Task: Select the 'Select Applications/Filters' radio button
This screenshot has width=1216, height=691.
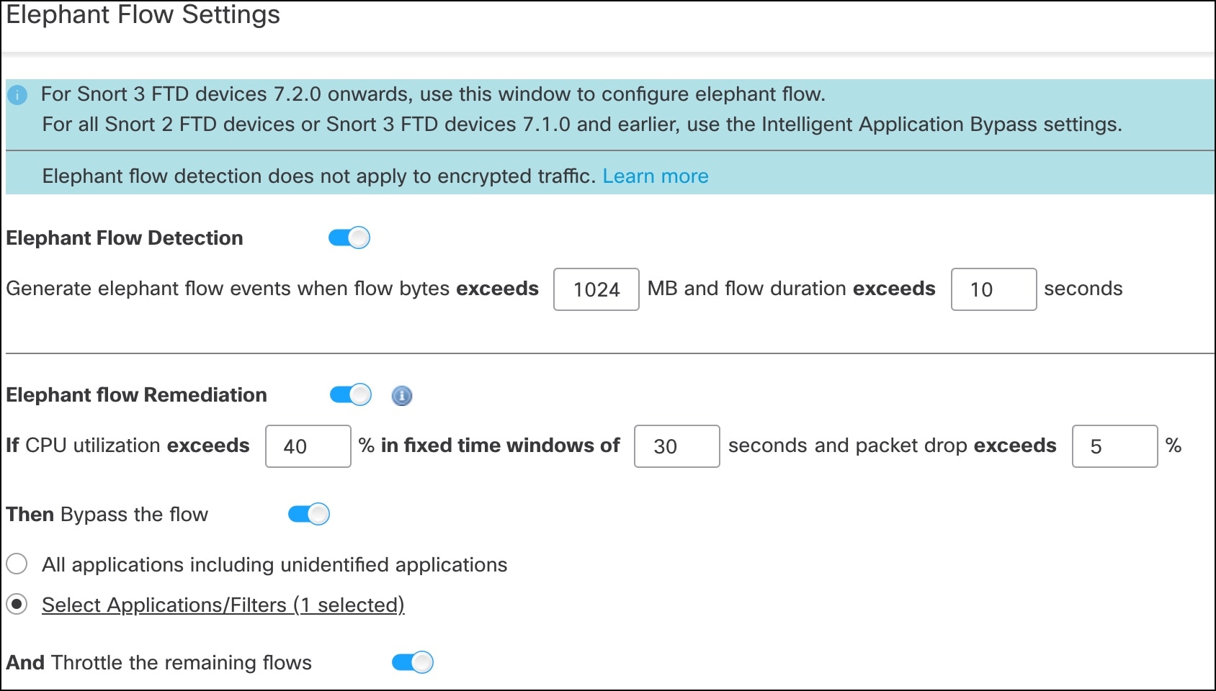Action: tap(16, 605)
